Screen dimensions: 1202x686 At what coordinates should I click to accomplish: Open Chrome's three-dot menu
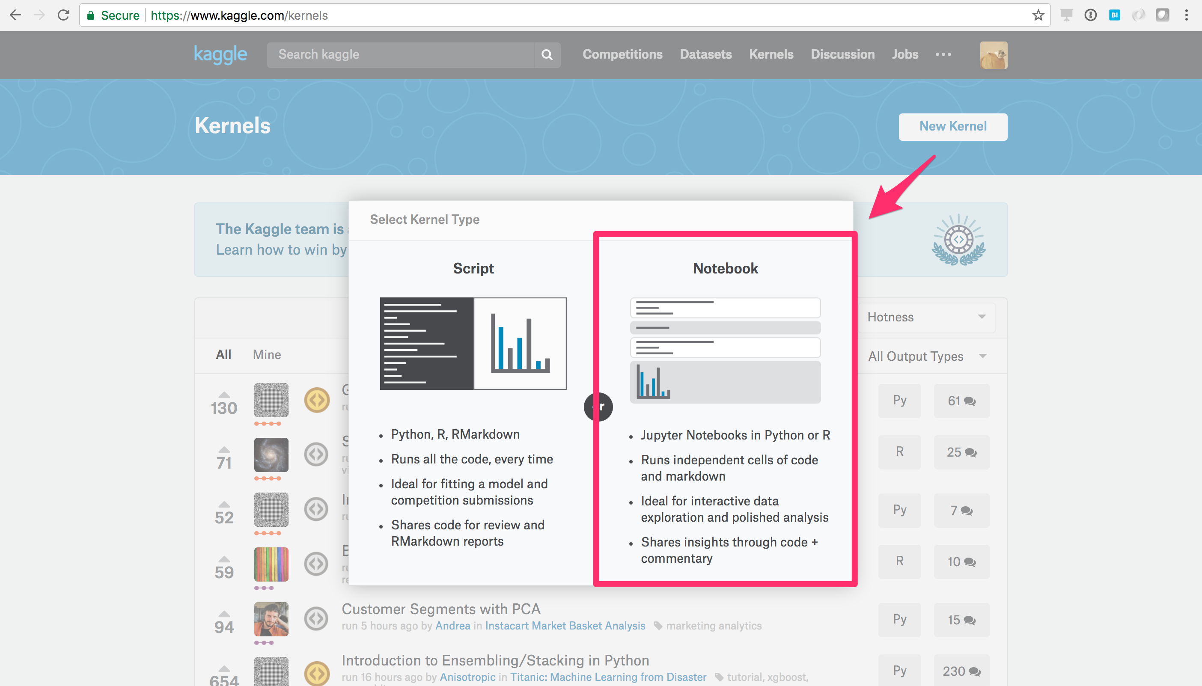tap(1186, 15)
